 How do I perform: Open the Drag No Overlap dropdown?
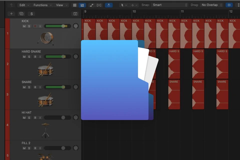(212, 5)
